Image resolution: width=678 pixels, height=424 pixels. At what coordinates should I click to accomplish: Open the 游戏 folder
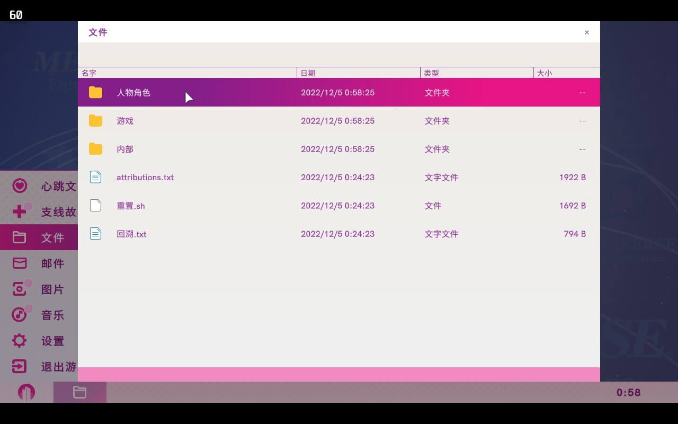125,121
